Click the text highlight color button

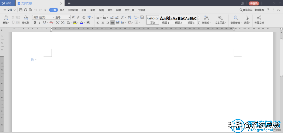75,22
